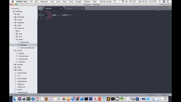Select the js folder in sidebar

[x=19, y=31]
